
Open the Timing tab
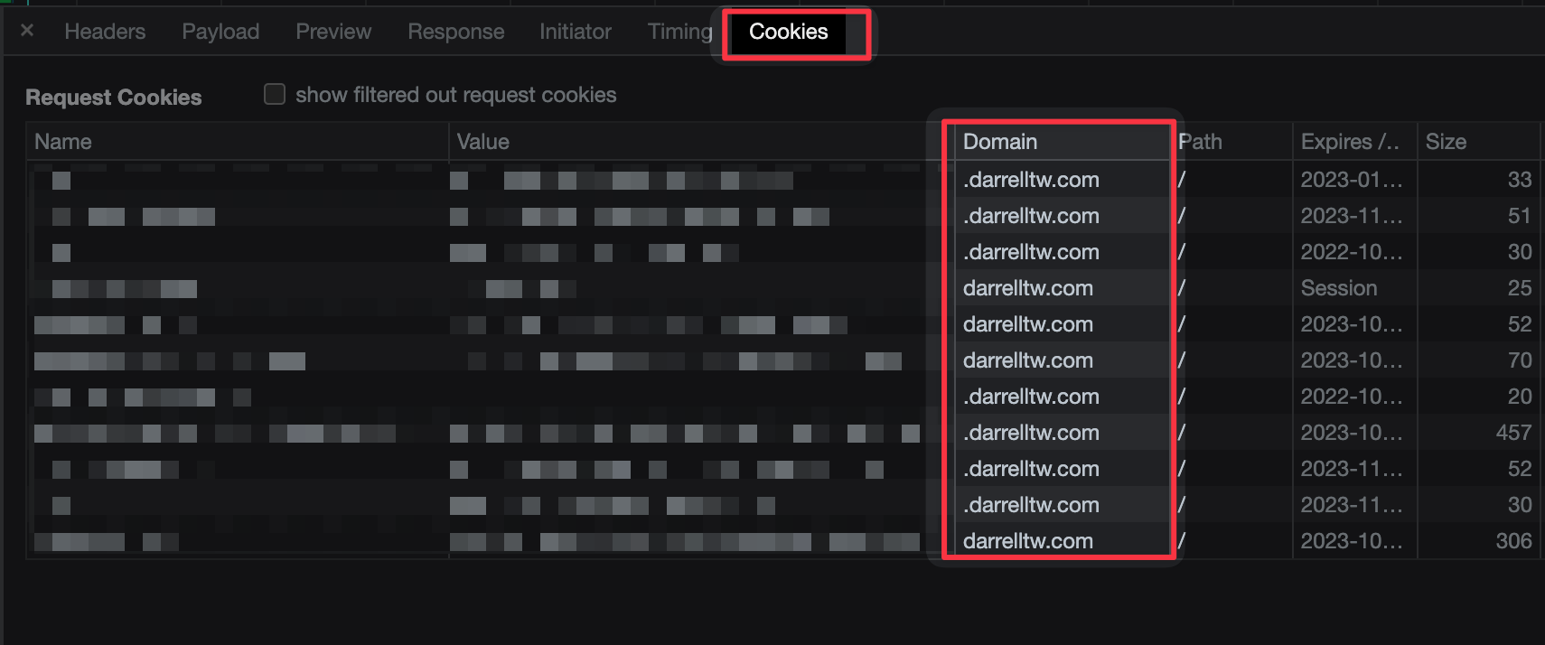coord(680,32)
